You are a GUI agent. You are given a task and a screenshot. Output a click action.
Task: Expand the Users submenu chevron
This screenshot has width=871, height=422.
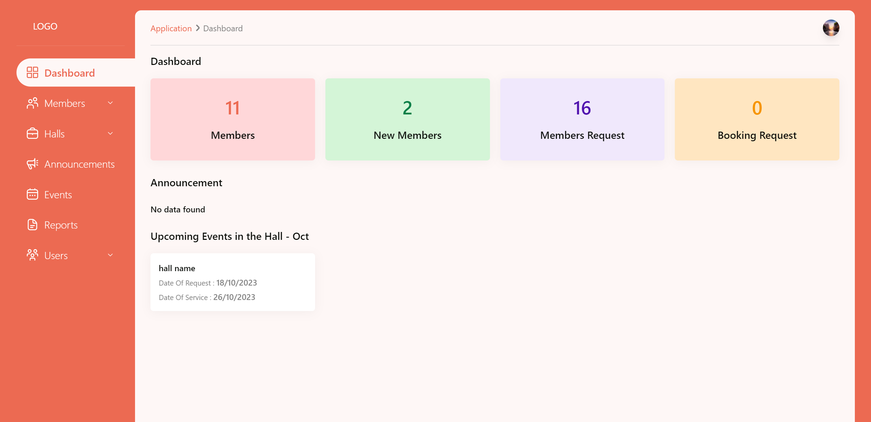coord(110,255)
